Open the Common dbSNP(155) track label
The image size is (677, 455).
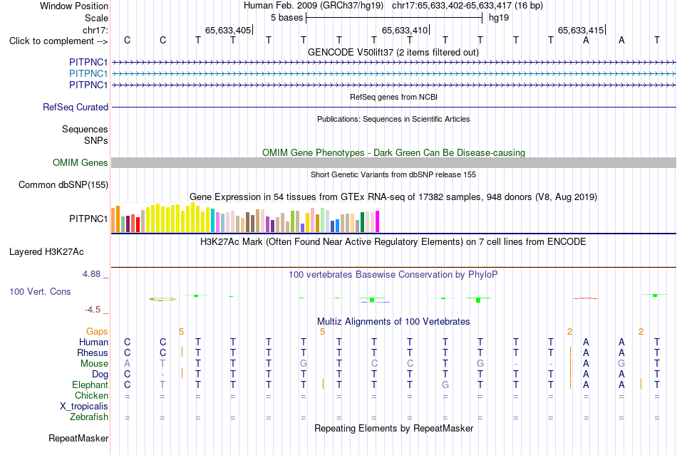tap(63, 184)
